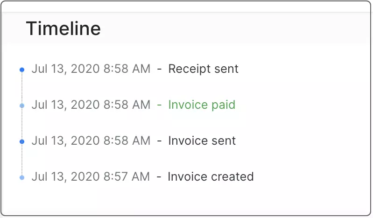Select the marker dot beside Invoice created
The image size is (373, 218).
pos(22,177)
